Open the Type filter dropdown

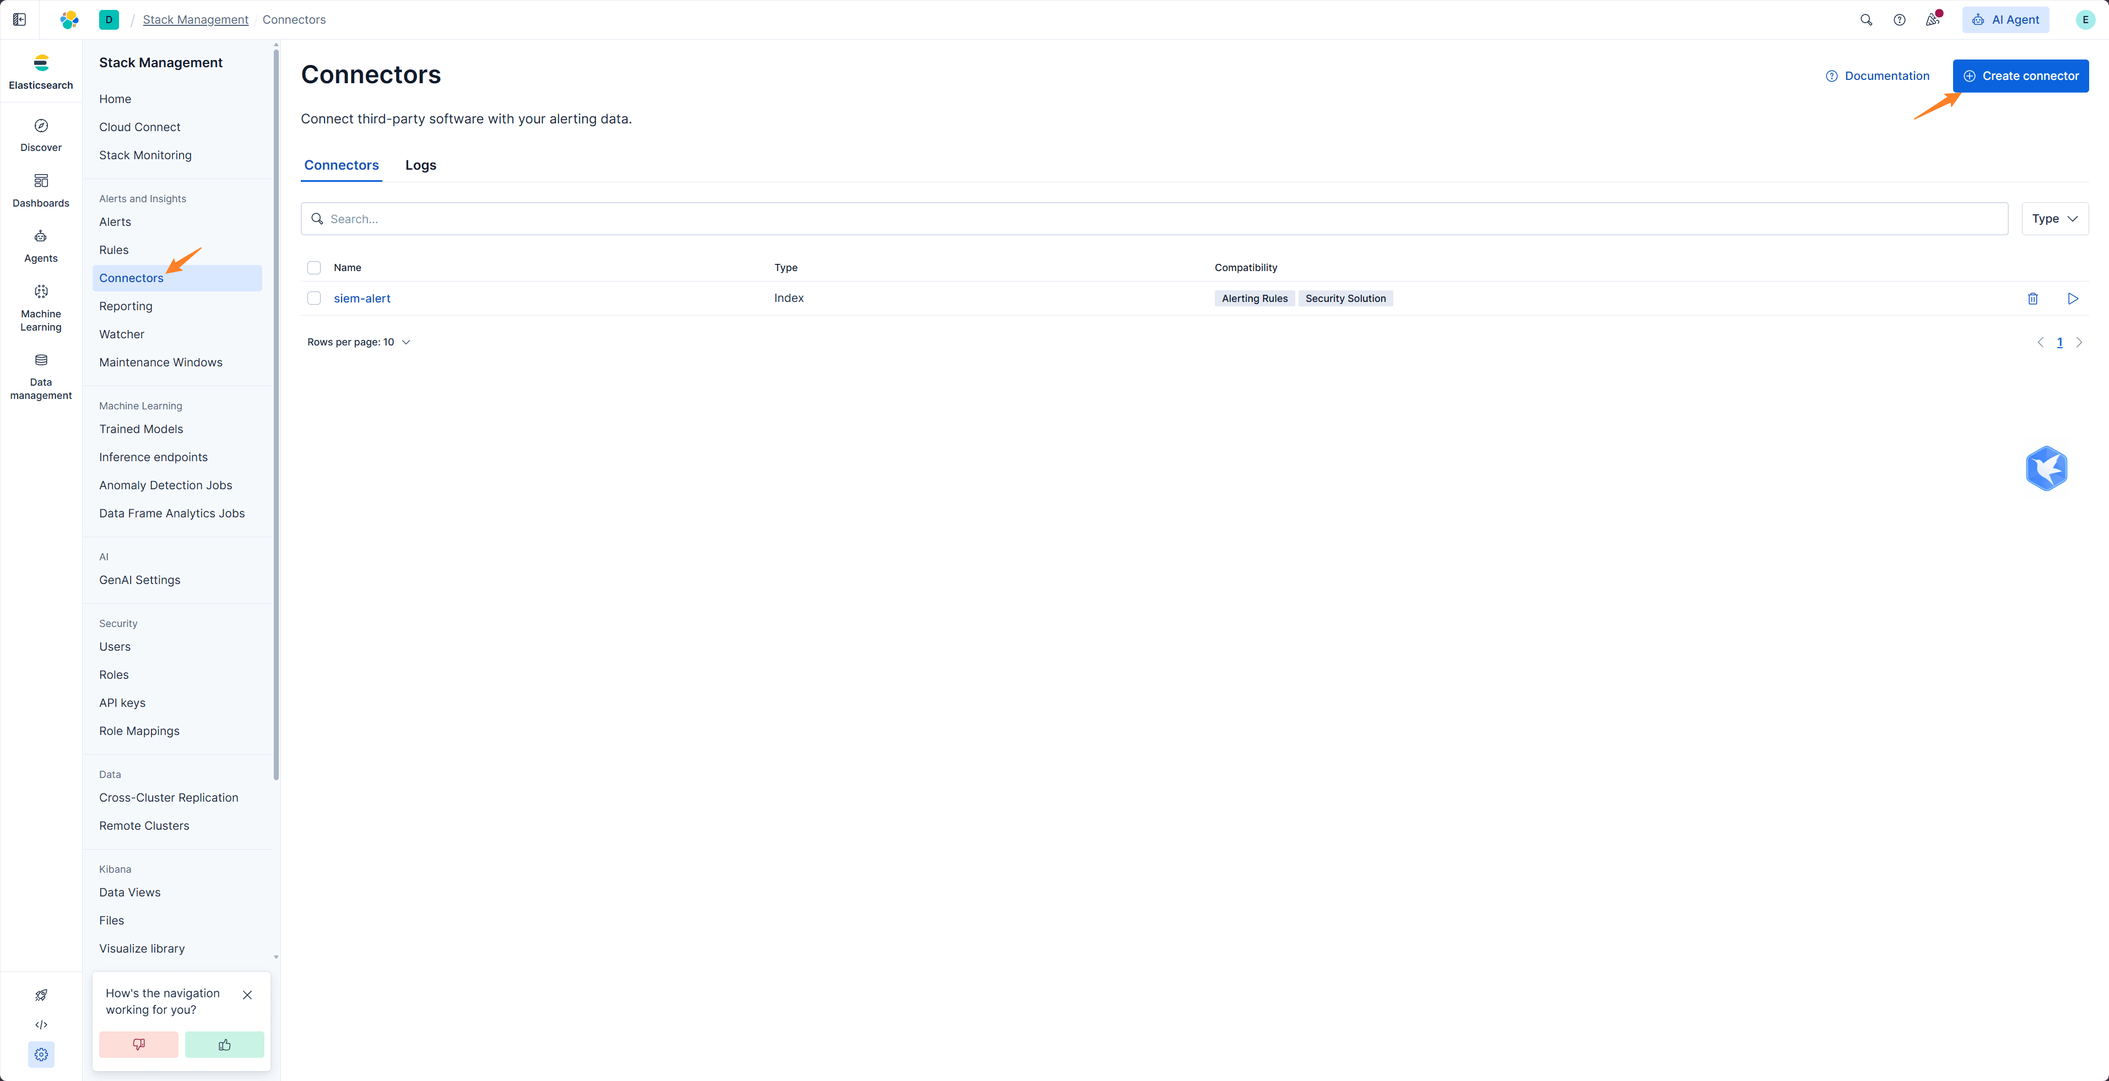2055,219
